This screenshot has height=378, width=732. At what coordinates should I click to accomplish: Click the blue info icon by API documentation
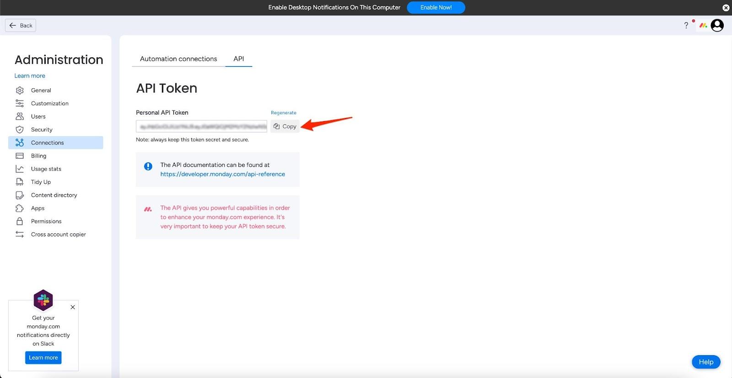point(148,166)
